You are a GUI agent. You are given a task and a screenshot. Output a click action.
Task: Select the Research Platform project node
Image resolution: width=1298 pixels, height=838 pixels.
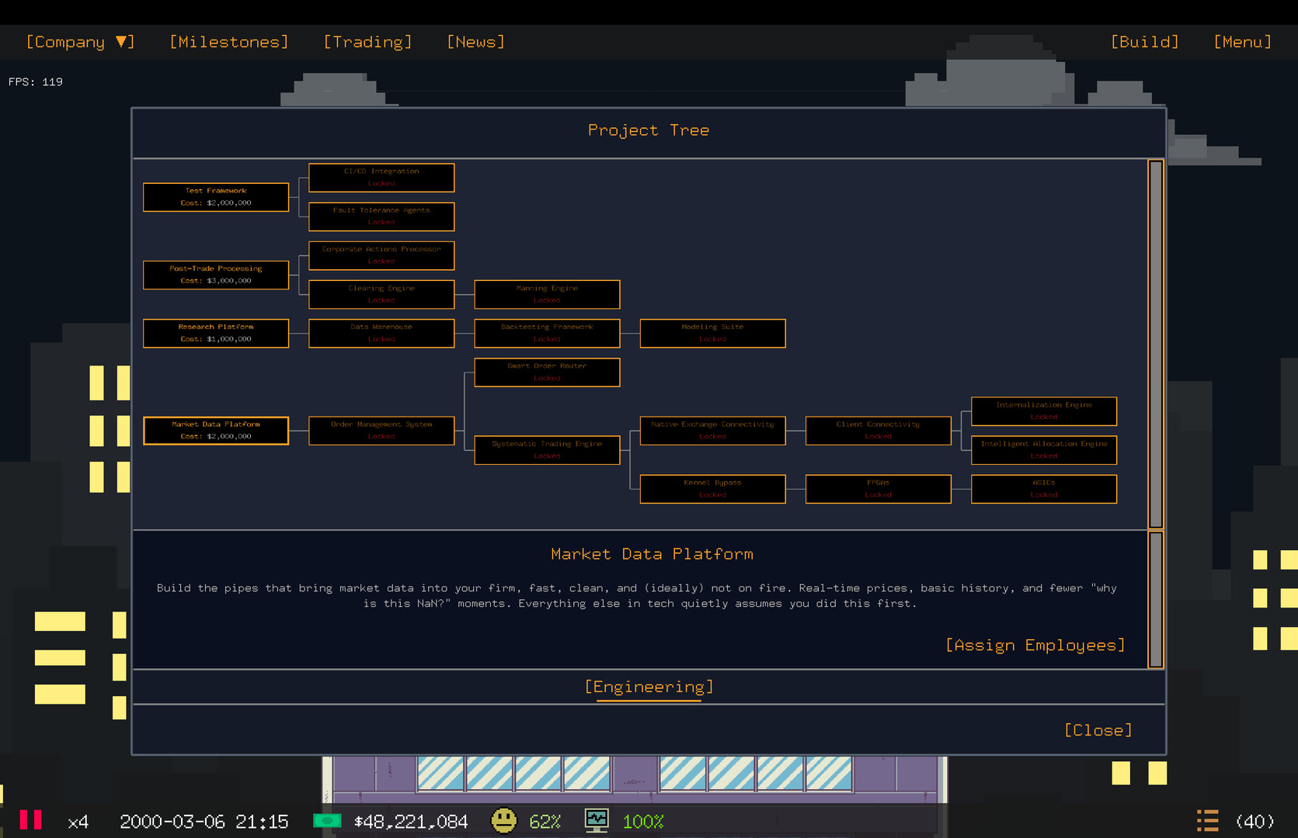(x=215, y=333)
